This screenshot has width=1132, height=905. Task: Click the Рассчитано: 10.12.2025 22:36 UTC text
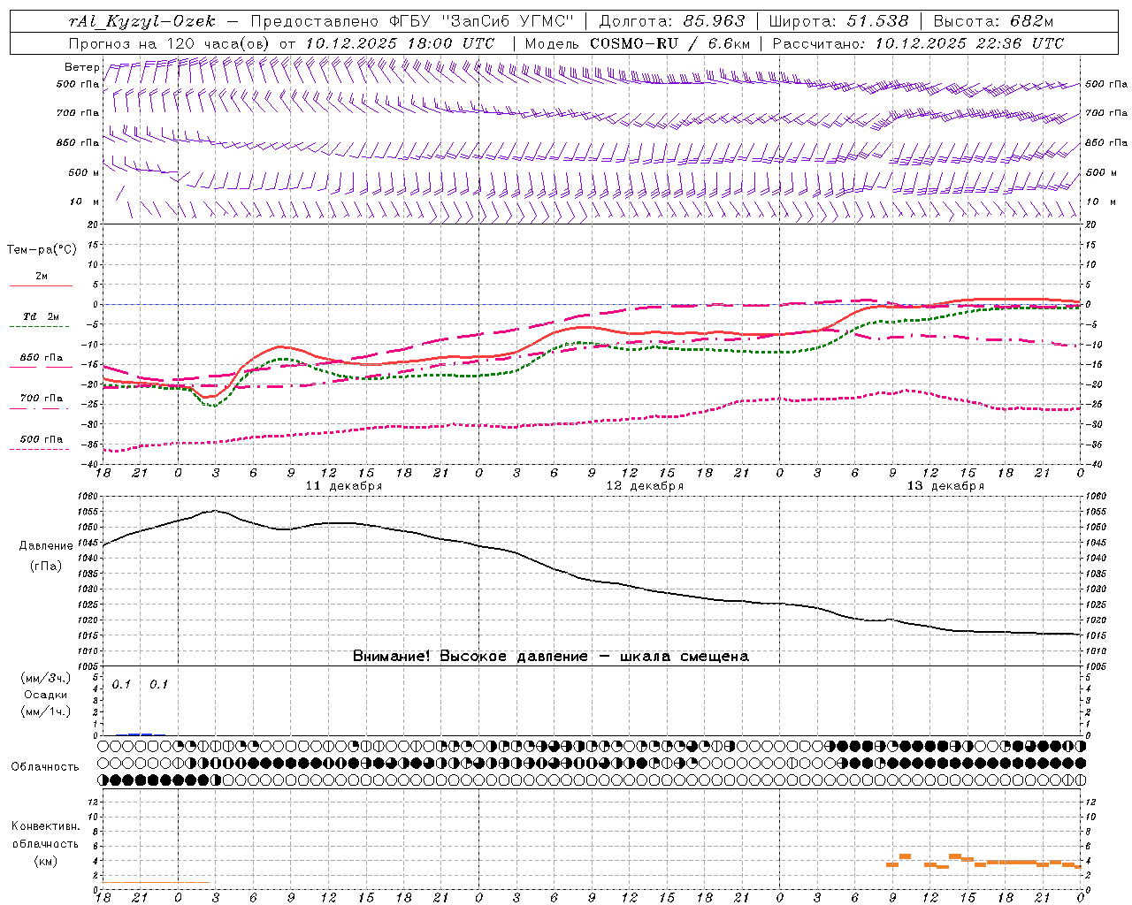(x=918, y=43)
